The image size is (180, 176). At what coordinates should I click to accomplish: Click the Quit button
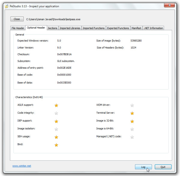point(163,167)
